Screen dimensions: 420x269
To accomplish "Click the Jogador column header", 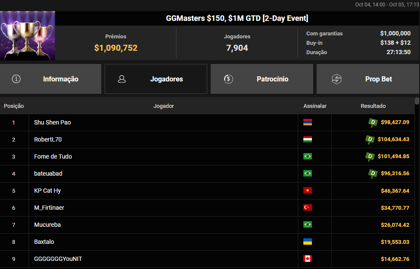I will 163,106.
